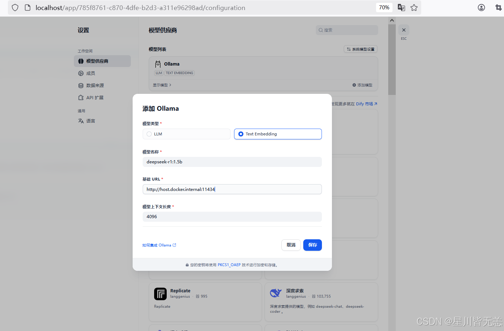Screen dimensions: 504x331
Task: Click the base URL input field
Action: point(232,189)
